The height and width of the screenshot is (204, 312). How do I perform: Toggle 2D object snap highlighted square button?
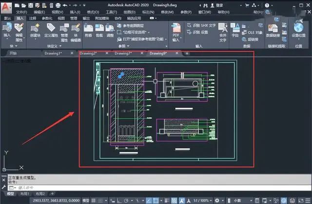[156, 201]
